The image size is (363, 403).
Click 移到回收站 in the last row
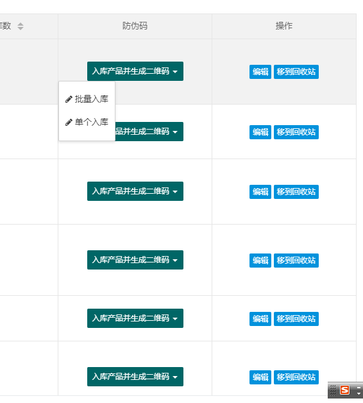(296, 377)
